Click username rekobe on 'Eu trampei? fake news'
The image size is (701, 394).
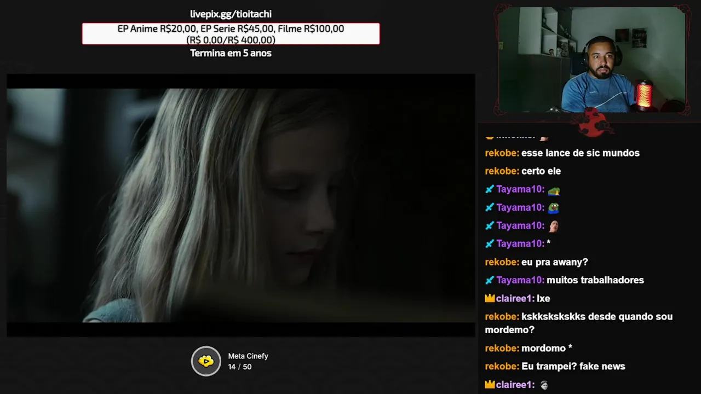(x=502, y=367)
